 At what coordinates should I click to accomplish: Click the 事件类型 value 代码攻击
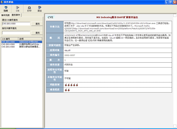68,65
